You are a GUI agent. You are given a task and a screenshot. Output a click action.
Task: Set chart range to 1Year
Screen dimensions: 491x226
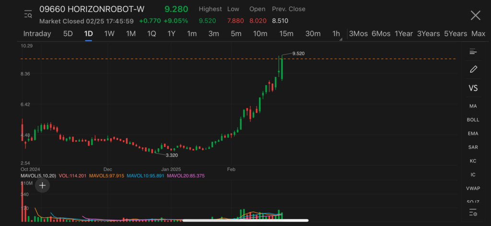[404, 34]
